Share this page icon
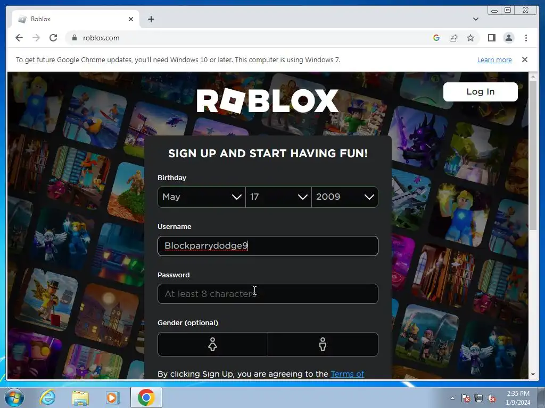The height and width of the screenshot is (408, 545). pyautogui.click(x=453, y=38)
